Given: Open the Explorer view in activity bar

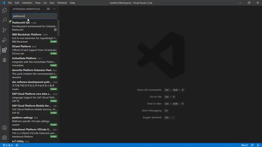Looking at the screenshot, I should [x=5, y=10].
